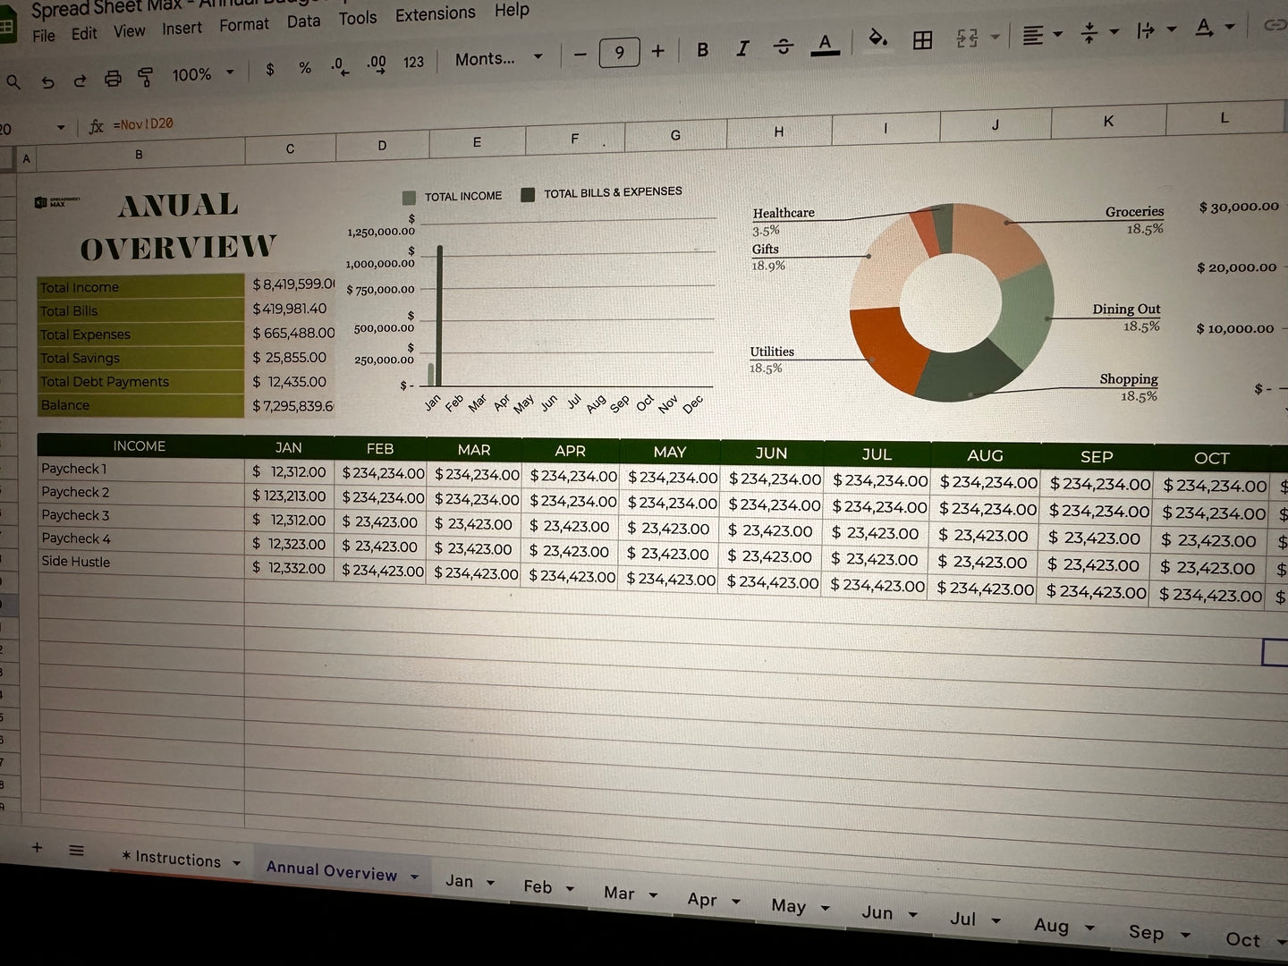
Task: Open the Mar tab dropdown arrow
Action: click(x=653, y=895)
